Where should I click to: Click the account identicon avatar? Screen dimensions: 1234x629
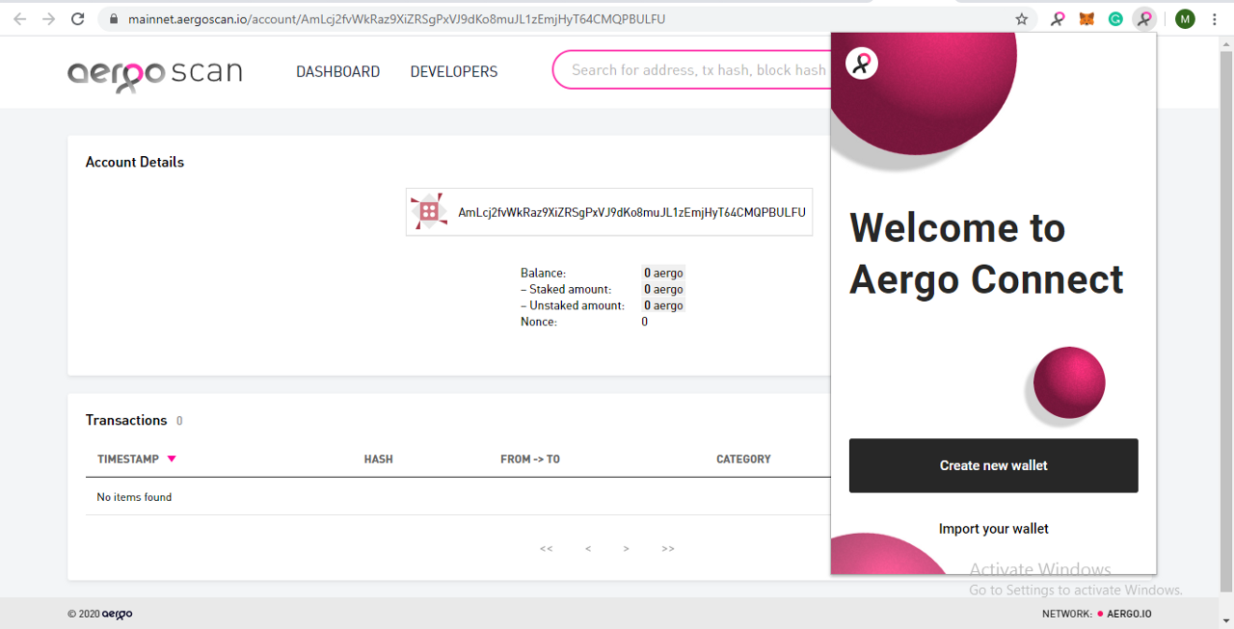(x=429, y=212)
